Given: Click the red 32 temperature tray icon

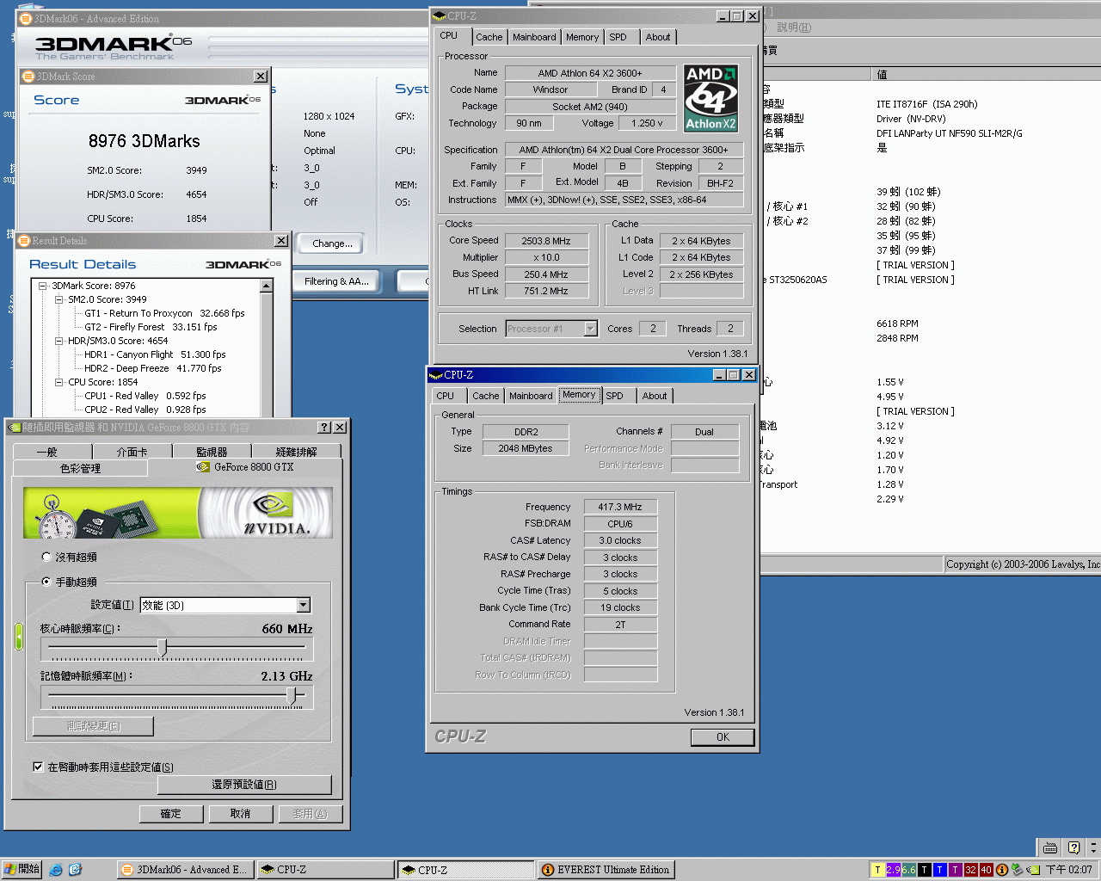Looking at the screenshot, I should 970,870.
